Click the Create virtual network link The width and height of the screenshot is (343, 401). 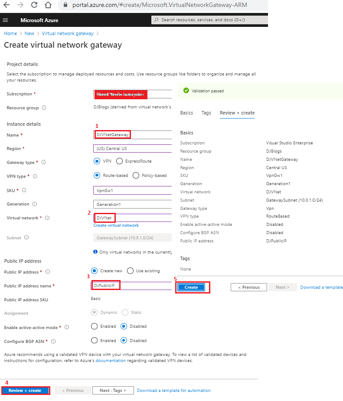click(116, 225)
